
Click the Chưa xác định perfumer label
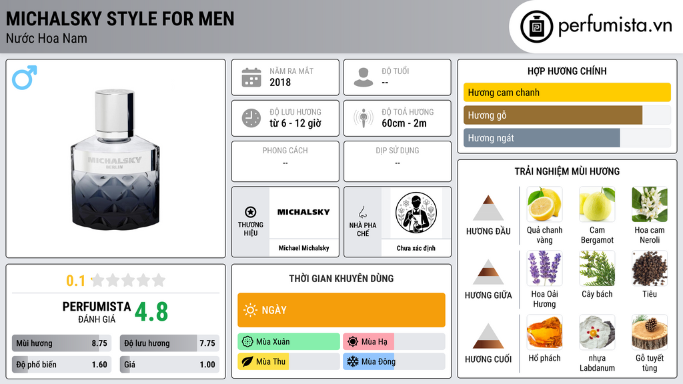pyautogui.click(x=416, y=248)
